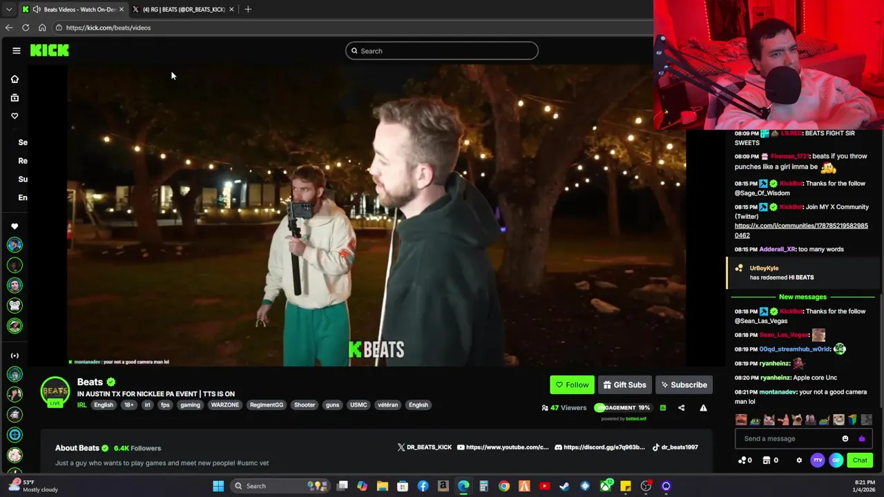This screenshot has width=884, height=497.
Task: Click the report warning triangle icon
Action: (703, 408)
